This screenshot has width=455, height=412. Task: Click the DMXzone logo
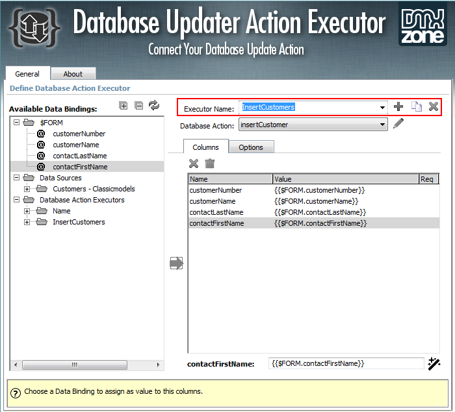tap(422, 25)
